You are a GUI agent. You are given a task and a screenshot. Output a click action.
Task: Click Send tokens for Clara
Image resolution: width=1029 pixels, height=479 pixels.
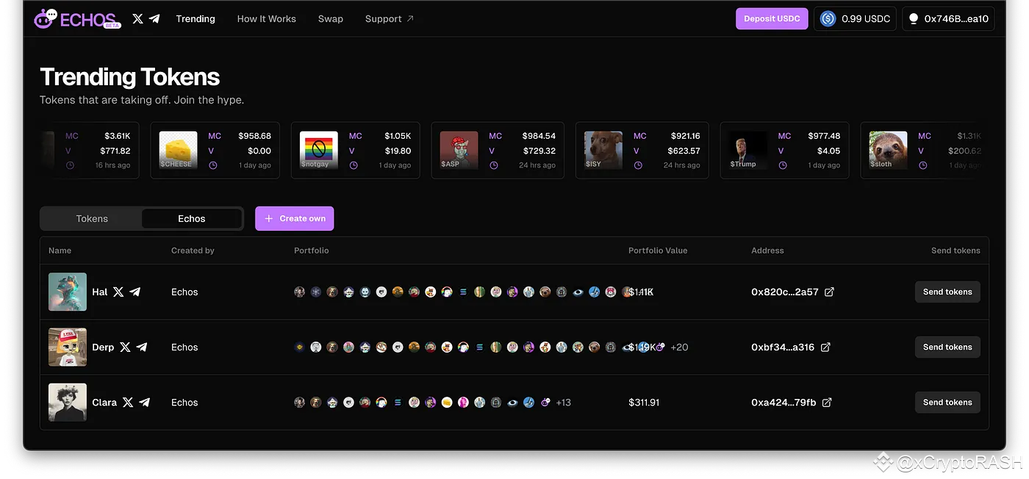947,403
